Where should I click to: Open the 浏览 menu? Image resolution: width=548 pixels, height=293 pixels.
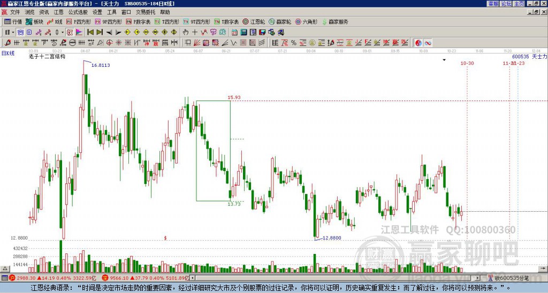point(29,12)
